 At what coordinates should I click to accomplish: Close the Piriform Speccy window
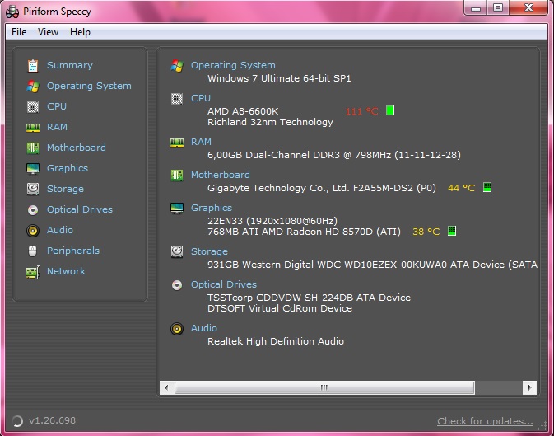coord(528,7)
